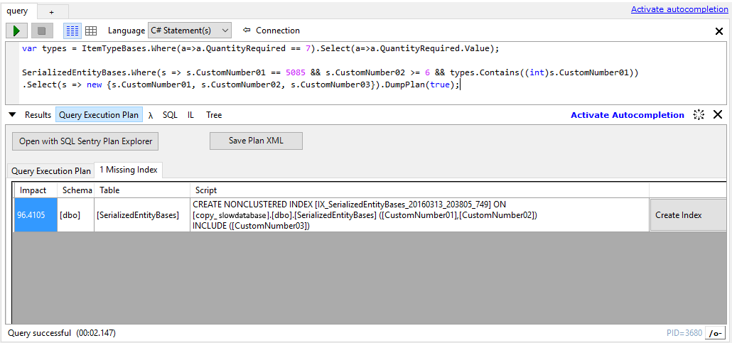Viewport: 732px width, 343px height.
Task: Click the Script column header
Action: pos(419,190)
